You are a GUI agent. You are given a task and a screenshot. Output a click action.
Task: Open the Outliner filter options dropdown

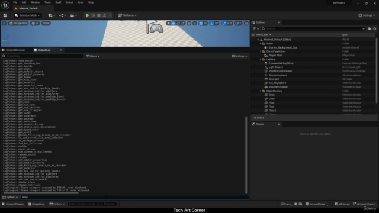(x=256, y=29)
